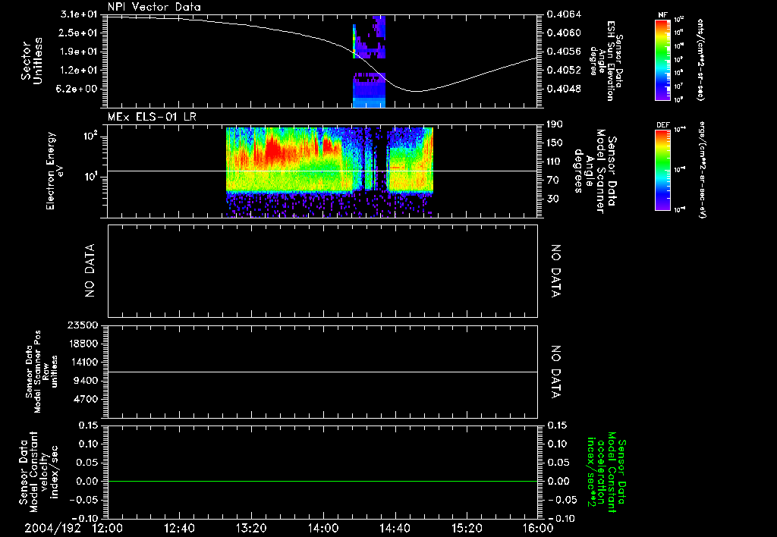
Task: Click the 'Electron Energy eV' axis label
Action: pos(55,171)
